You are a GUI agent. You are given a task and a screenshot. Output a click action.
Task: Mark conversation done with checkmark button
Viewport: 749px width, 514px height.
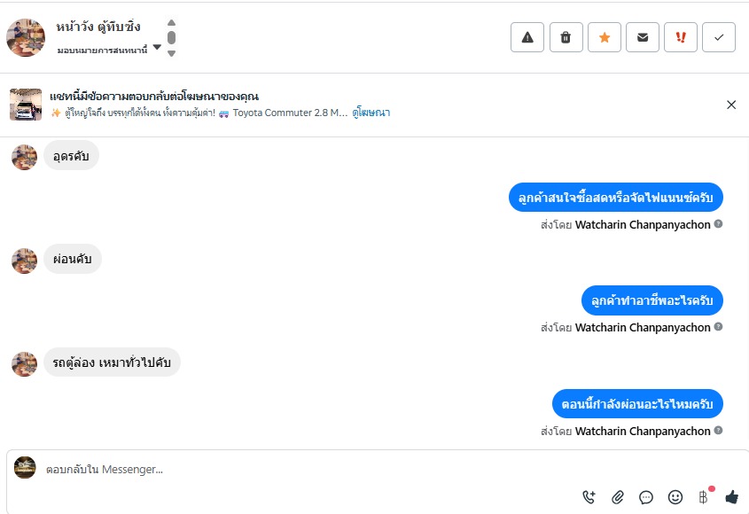(719, 37)
